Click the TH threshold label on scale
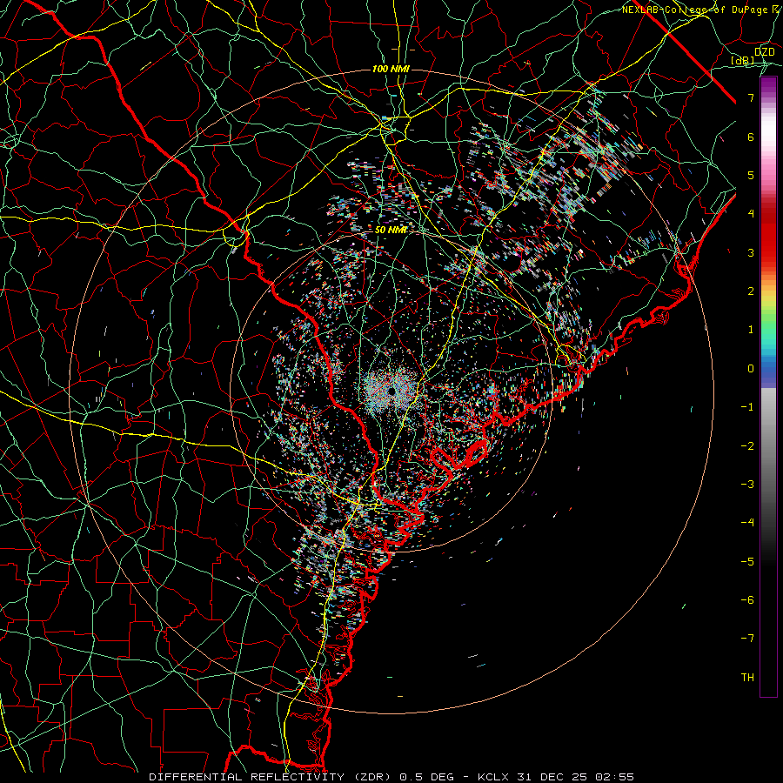The width and height of the screenshot is (783, 783). [x=747, y=678]
